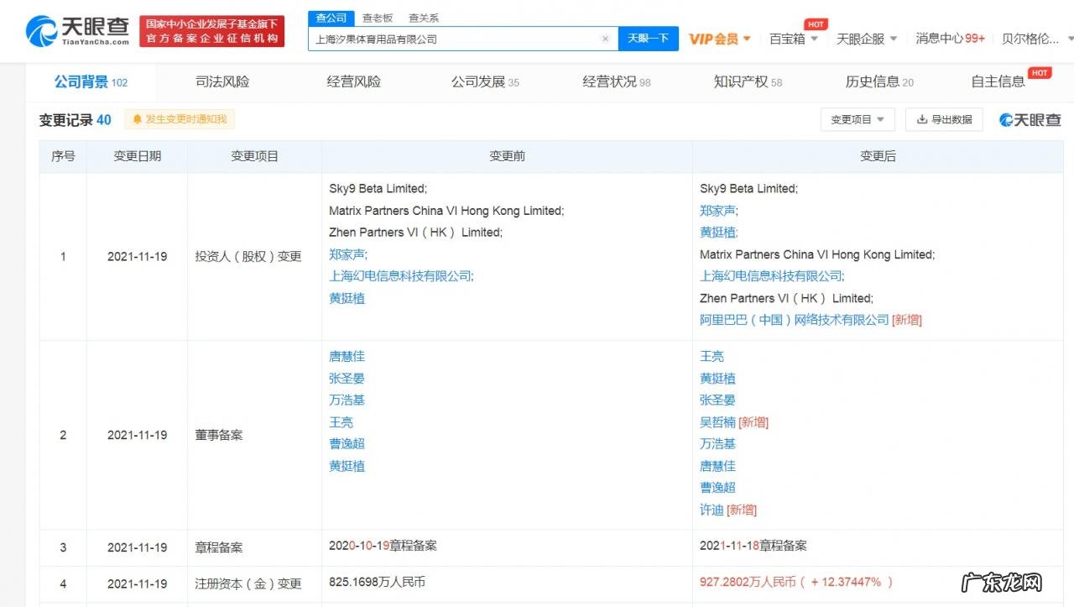Switch to the 查老板 search tab

[x=378, y=18]
